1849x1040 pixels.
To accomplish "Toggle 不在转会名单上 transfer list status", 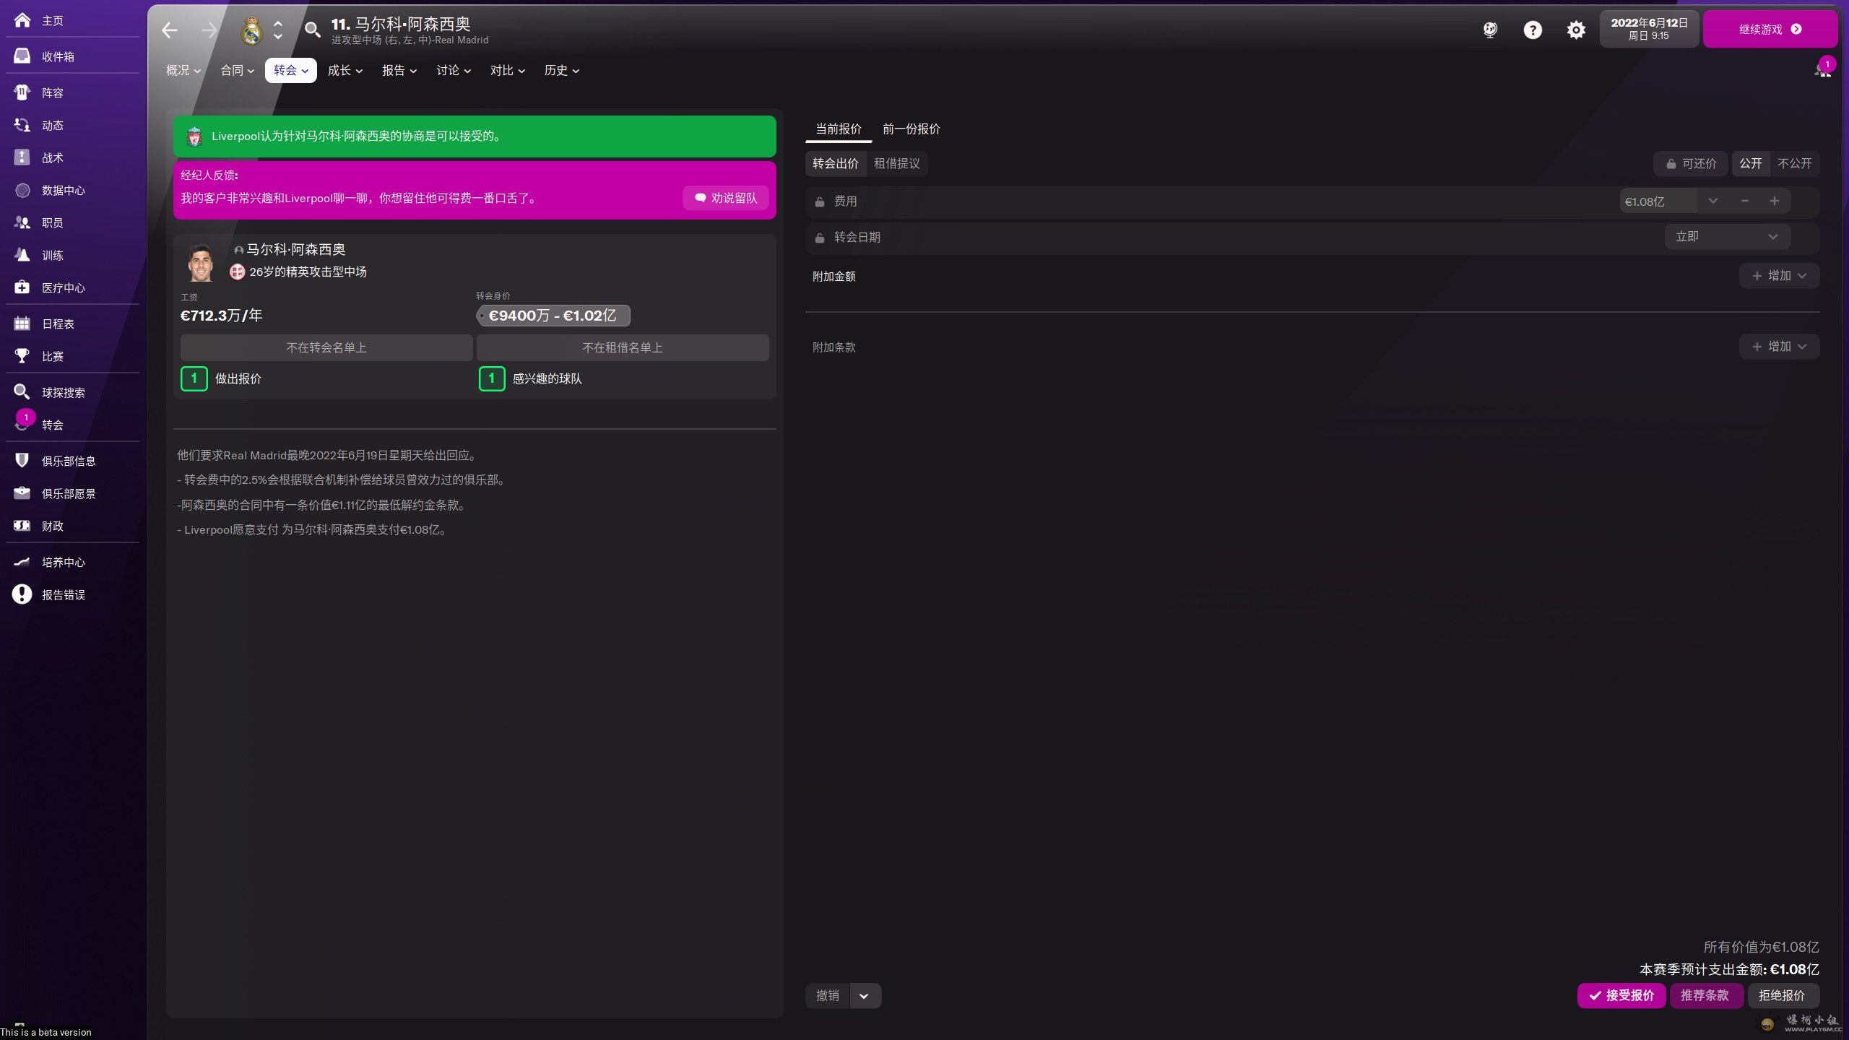I will pyautogui.click(x=326, y=348).
